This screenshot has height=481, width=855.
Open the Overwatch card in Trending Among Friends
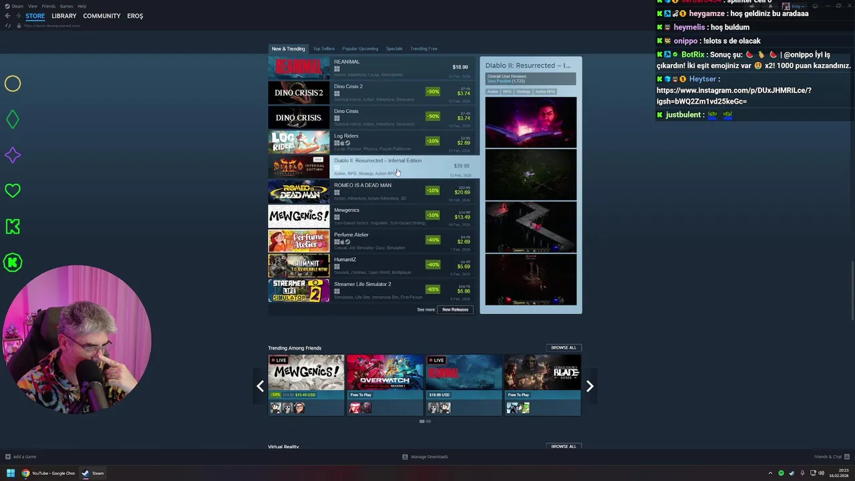coord(385,385)
